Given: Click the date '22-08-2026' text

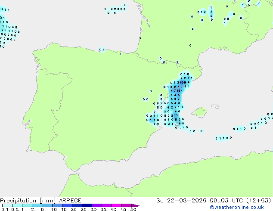Looking at the screenshot, I should tap(186, 201).
